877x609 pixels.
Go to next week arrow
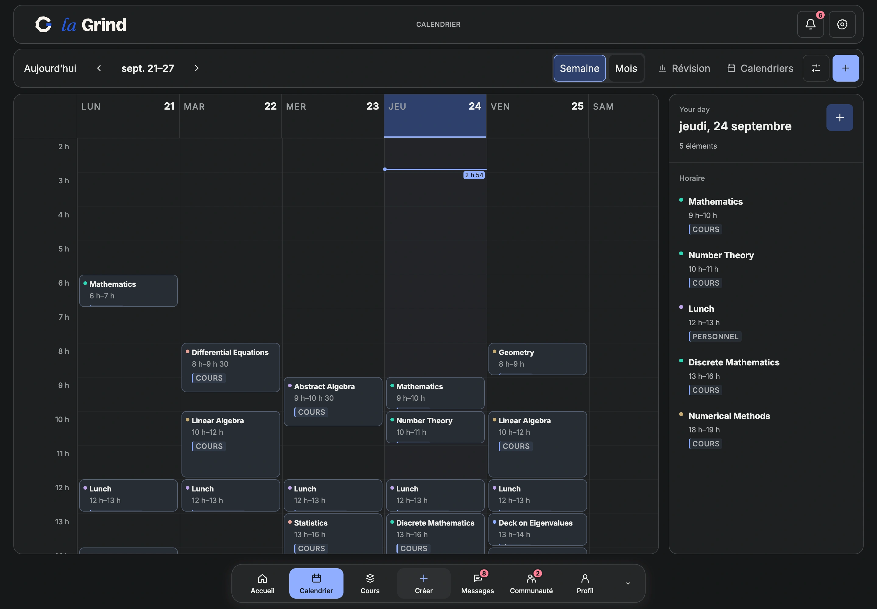pos(196,68)
